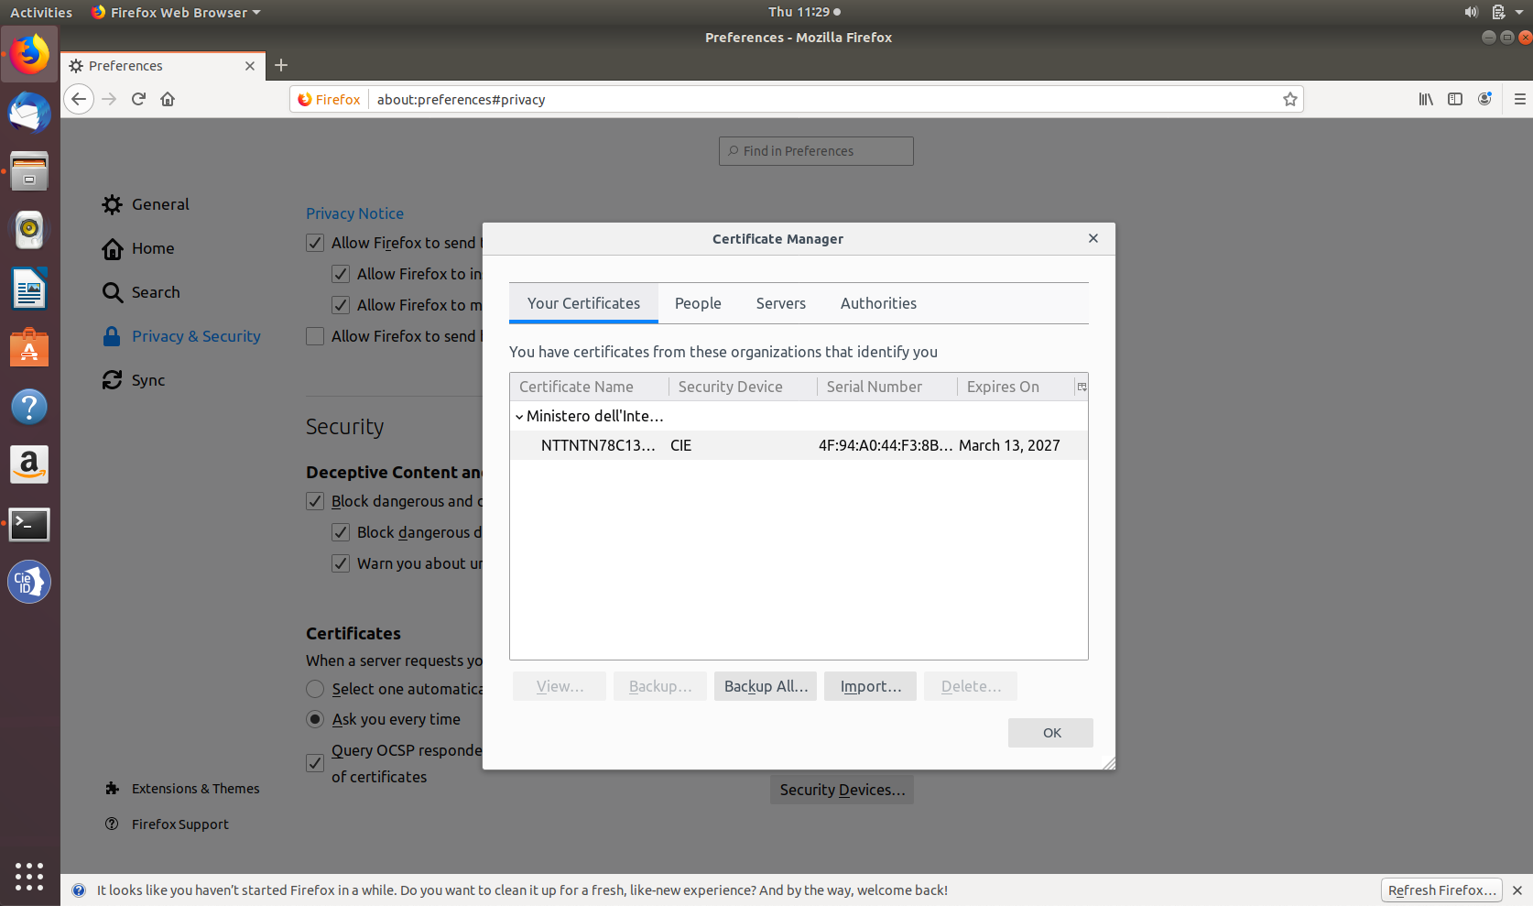
Task: Open the system status menu arrow
Action: click(1521, 13)
